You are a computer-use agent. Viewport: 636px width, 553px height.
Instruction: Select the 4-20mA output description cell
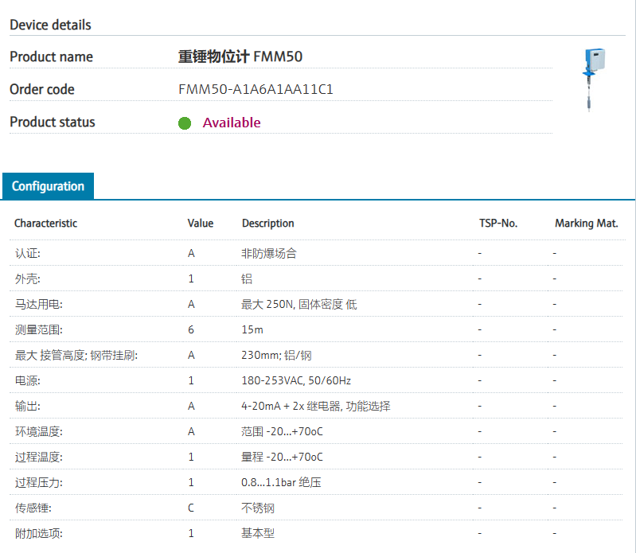click(x=315, y=406)
